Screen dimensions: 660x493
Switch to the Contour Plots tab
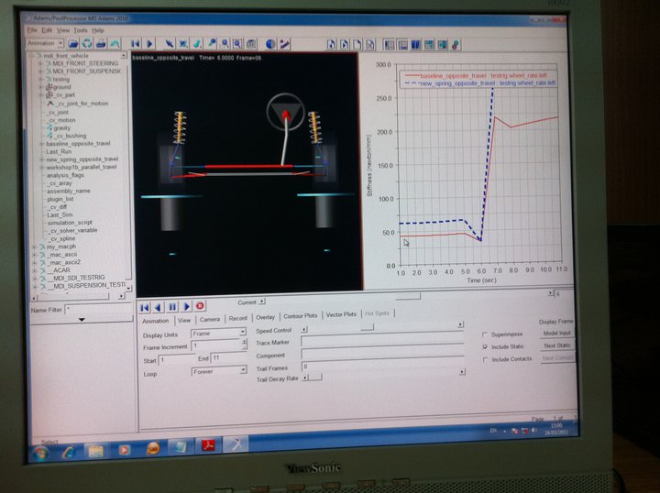301,315
